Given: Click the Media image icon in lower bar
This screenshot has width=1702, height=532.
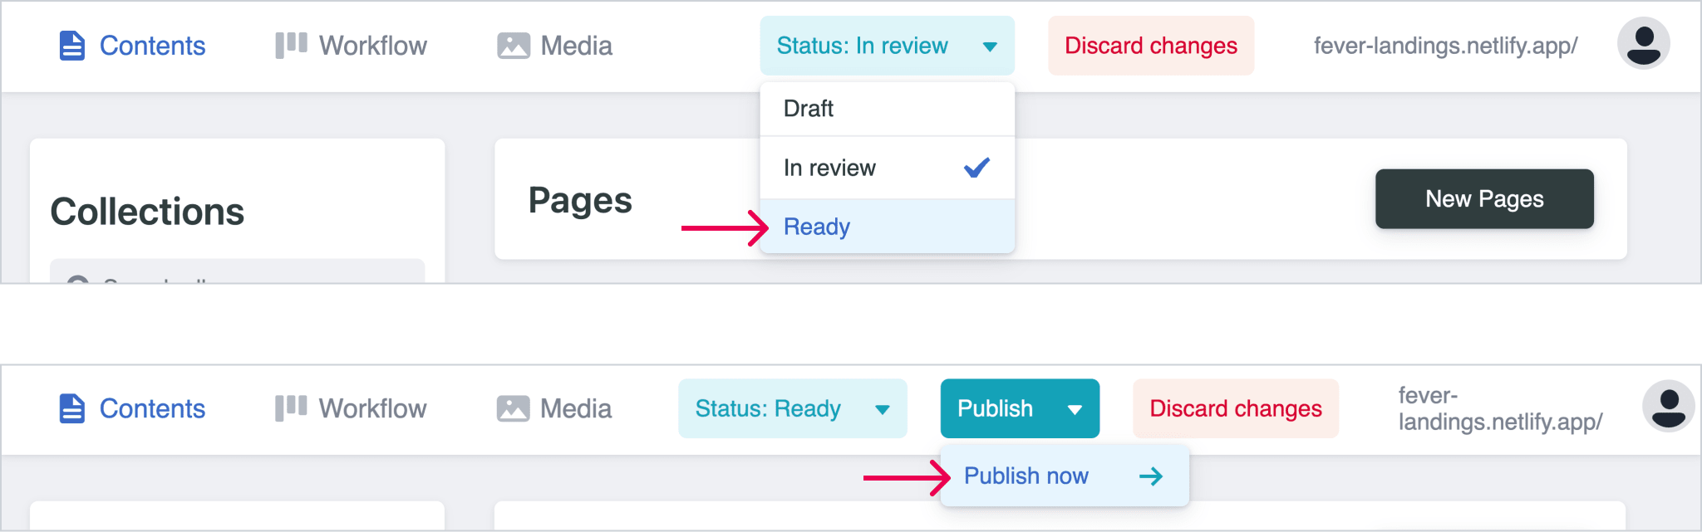Looking at the screenshot, I should click(513, 408).
